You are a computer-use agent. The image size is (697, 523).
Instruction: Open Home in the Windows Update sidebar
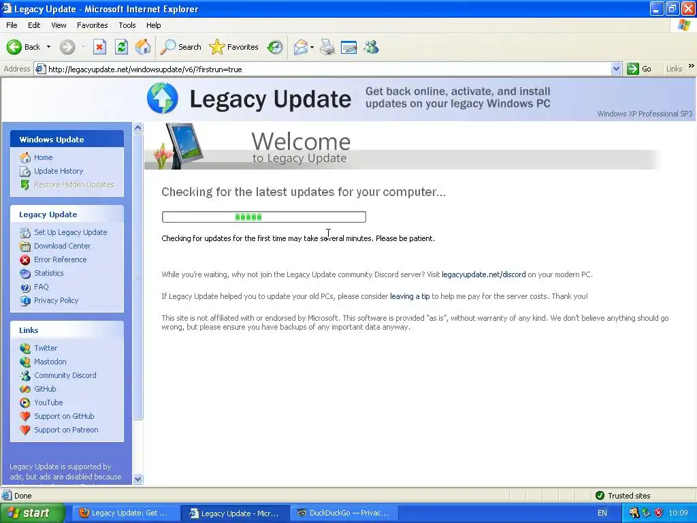(x=43, y=157)
